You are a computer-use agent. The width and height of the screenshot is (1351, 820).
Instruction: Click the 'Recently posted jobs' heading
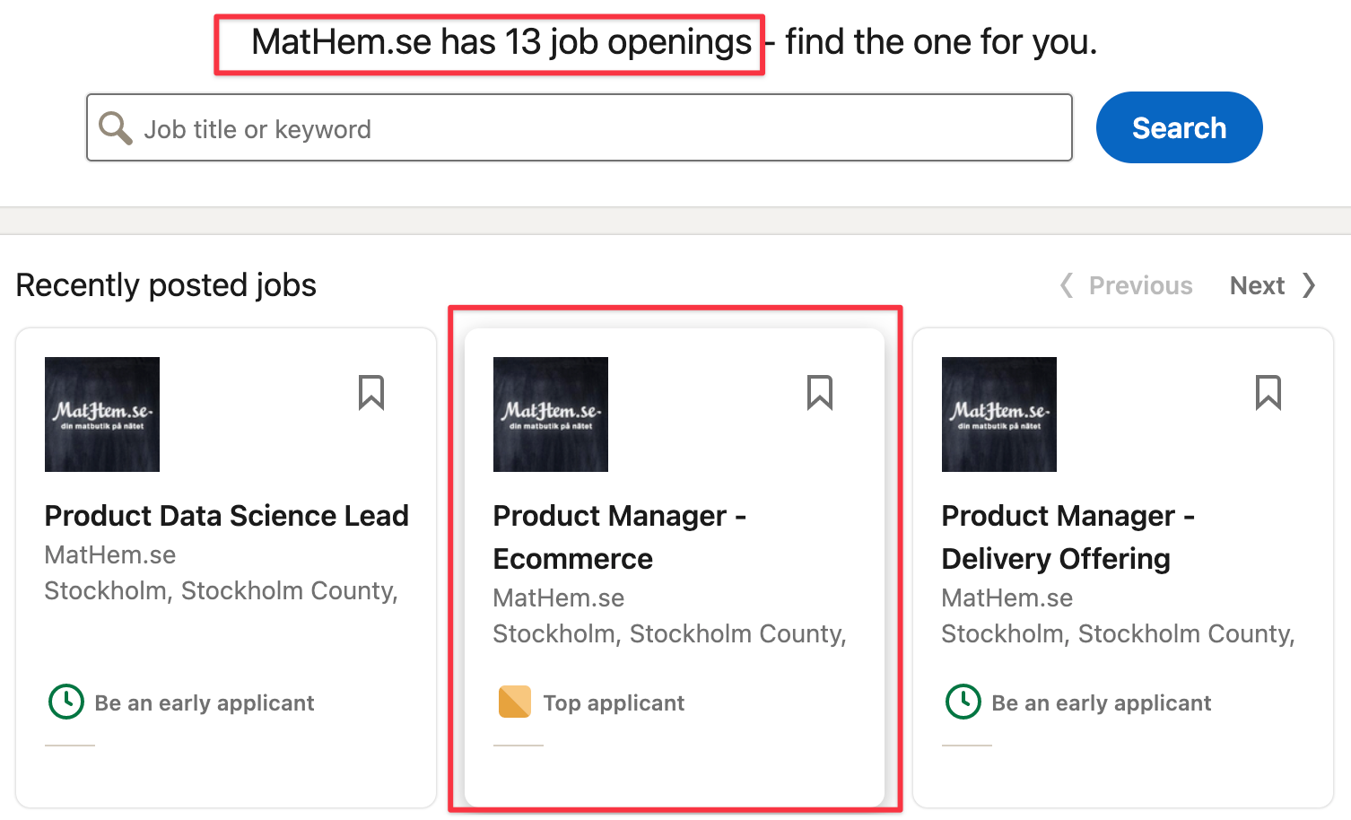166,285
